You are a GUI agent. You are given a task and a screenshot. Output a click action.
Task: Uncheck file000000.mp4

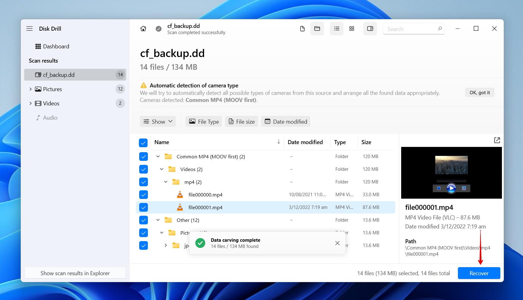(143, 195)
